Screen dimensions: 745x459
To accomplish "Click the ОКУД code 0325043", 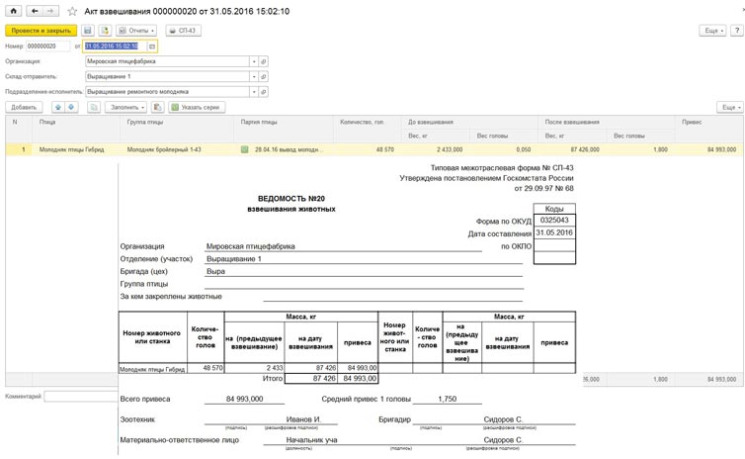I will [x=554, y=221].
